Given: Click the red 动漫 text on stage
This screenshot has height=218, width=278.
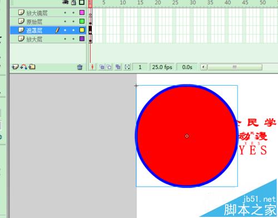Looking at the screenshot, I should [x=253, y=136].
